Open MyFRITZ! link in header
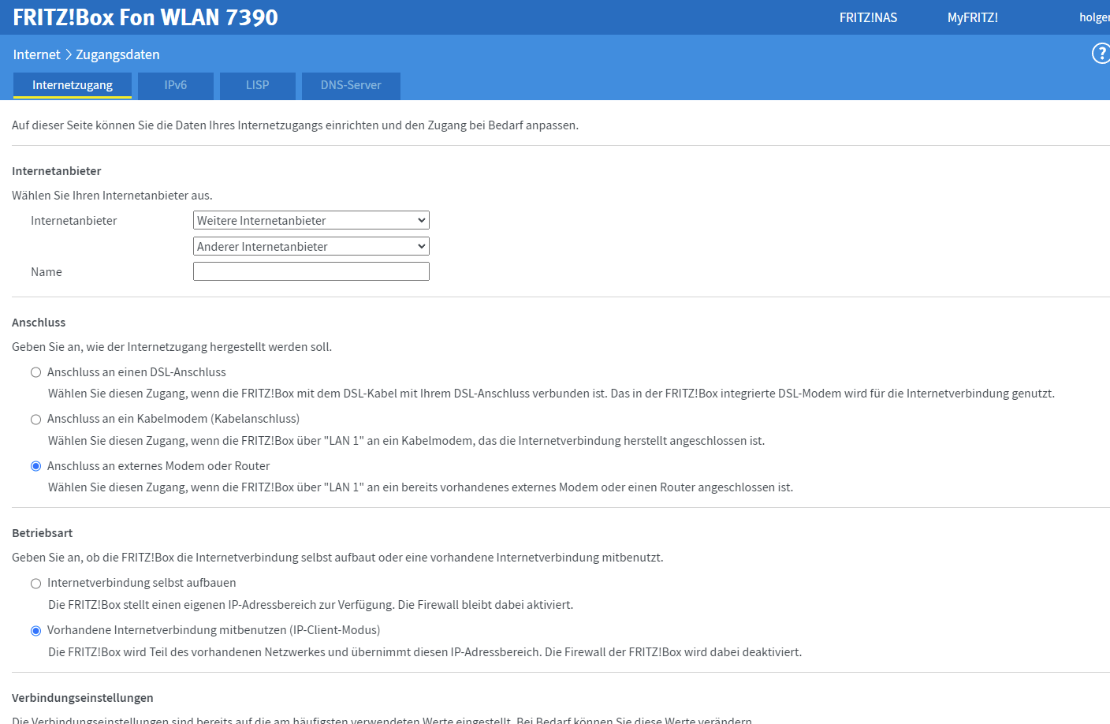Image resolution: width=1110 pixels, height=724 pixels. [973, 17]
